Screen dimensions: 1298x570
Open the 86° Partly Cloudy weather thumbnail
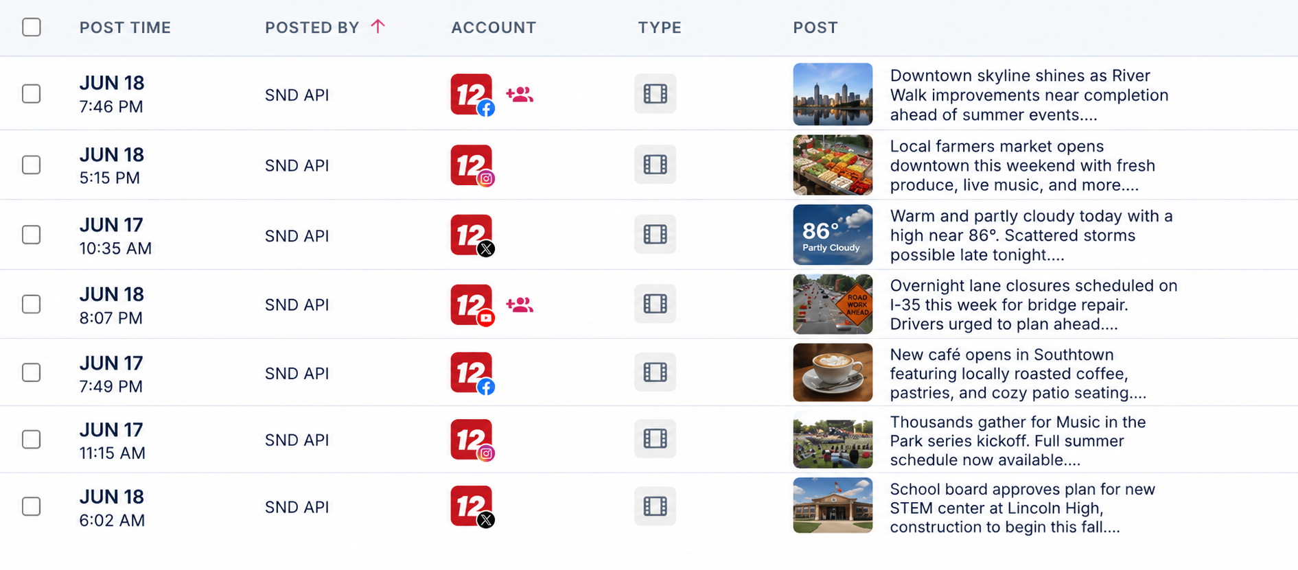833,235
